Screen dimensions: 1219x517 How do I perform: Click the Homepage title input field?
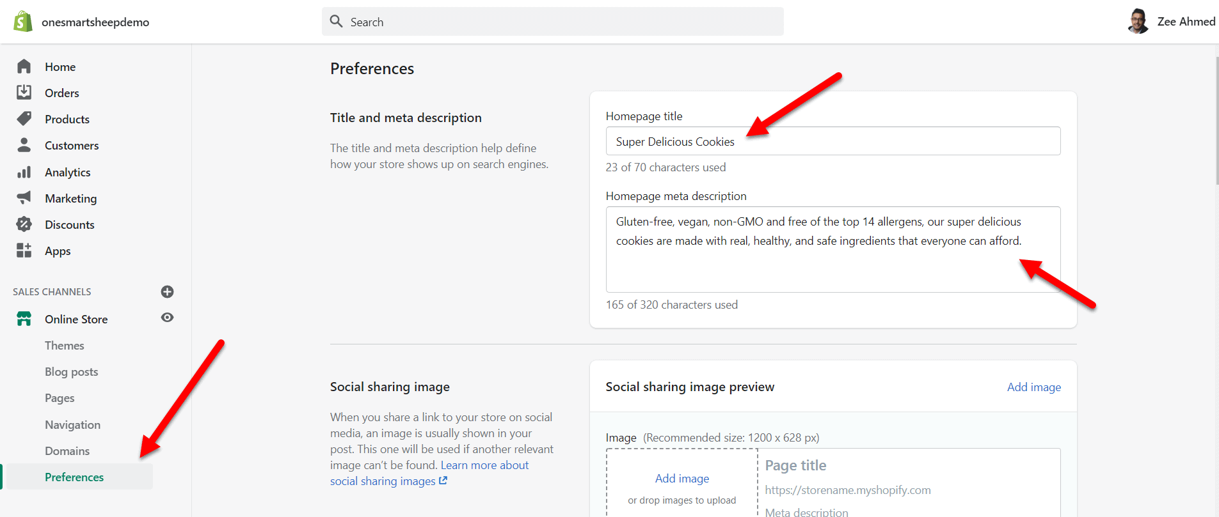click(833, 141)
